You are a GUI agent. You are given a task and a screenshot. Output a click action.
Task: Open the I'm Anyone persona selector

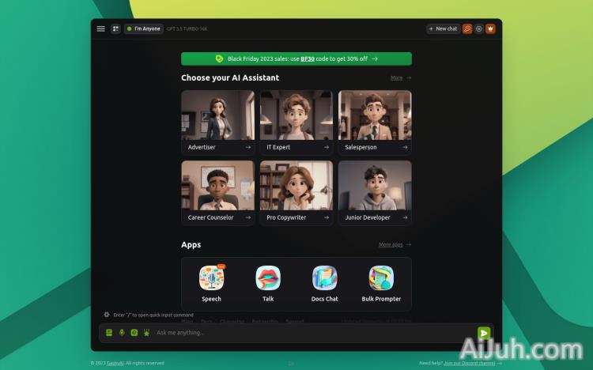144,28
